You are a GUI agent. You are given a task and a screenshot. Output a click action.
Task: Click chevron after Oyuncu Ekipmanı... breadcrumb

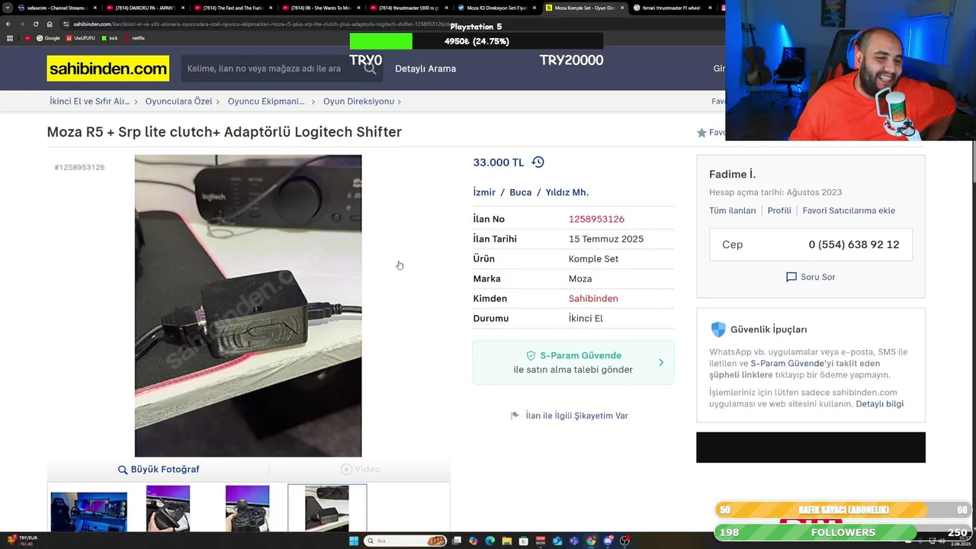point(313,101)
